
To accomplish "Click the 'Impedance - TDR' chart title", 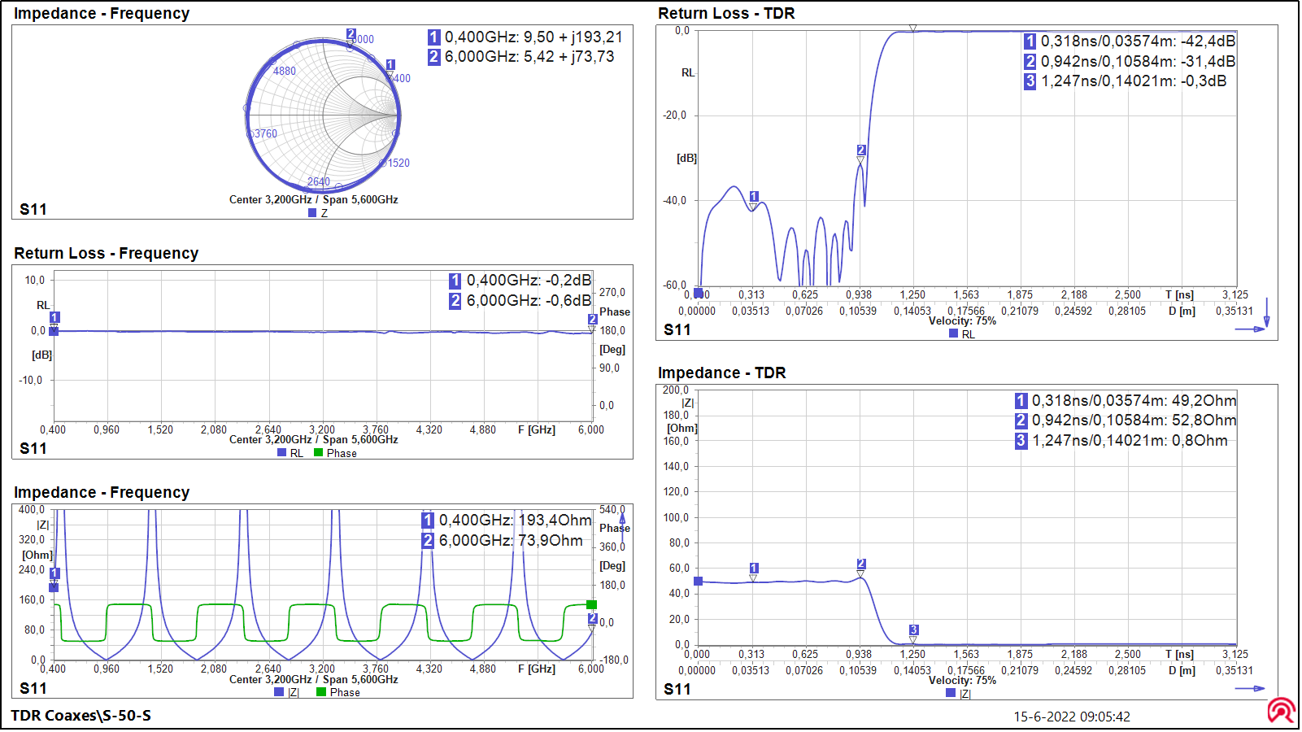I will point(721,373).
